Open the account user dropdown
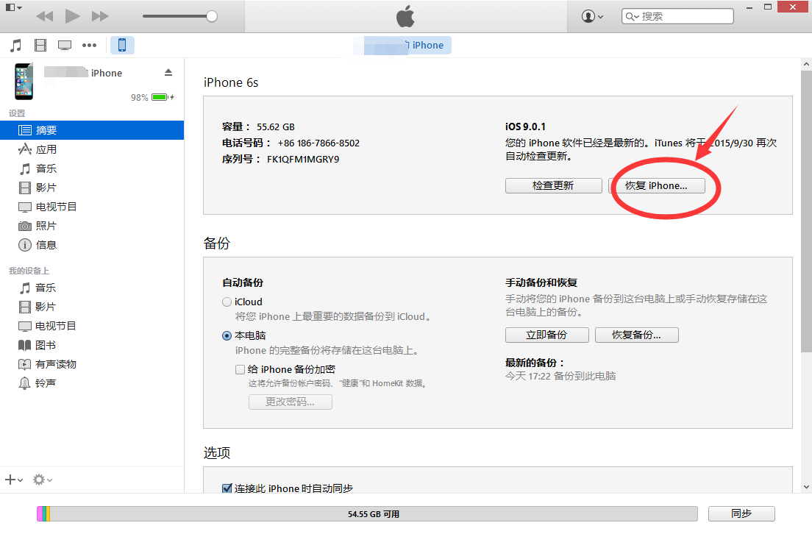The width and height of the screenshot is (812, 534). (x=592, y=17)
